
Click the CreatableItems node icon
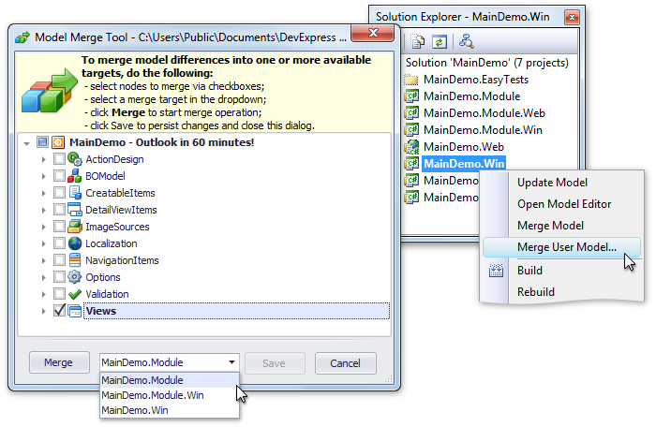(x=74, y=193)
